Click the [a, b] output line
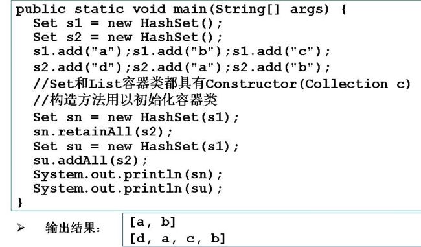Image resolution: width=421 pixels, height=247 pixels. (x=153, y=222)
